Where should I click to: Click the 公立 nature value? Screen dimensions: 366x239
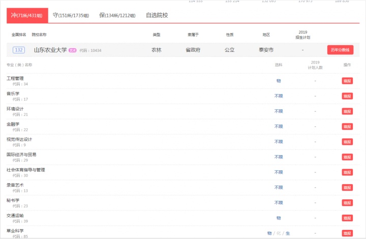(230, 50)
